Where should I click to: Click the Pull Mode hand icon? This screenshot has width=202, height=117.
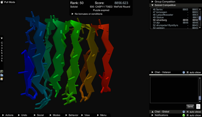pos(2,2)
